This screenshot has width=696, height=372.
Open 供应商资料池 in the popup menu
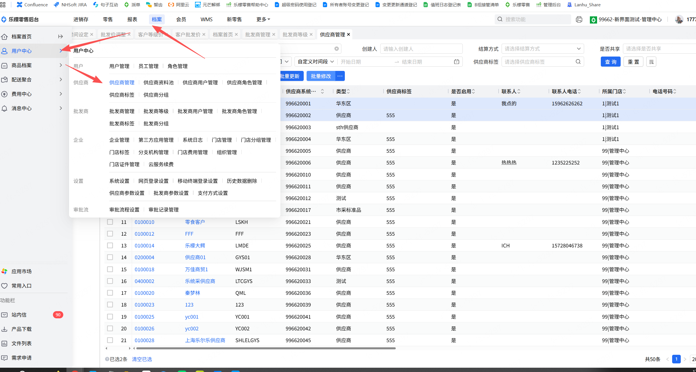pyautogui.click(x=158, y=82)
